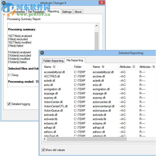
Task: Uncheck the Show old values checkbox
Action: [x=43, y=150]
